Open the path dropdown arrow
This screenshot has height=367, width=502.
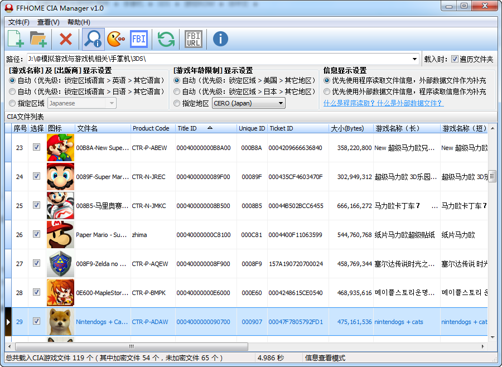point(414,59)
